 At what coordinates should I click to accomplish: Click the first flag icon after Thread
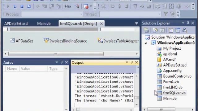pyautogui.click(x=166, y=14)
